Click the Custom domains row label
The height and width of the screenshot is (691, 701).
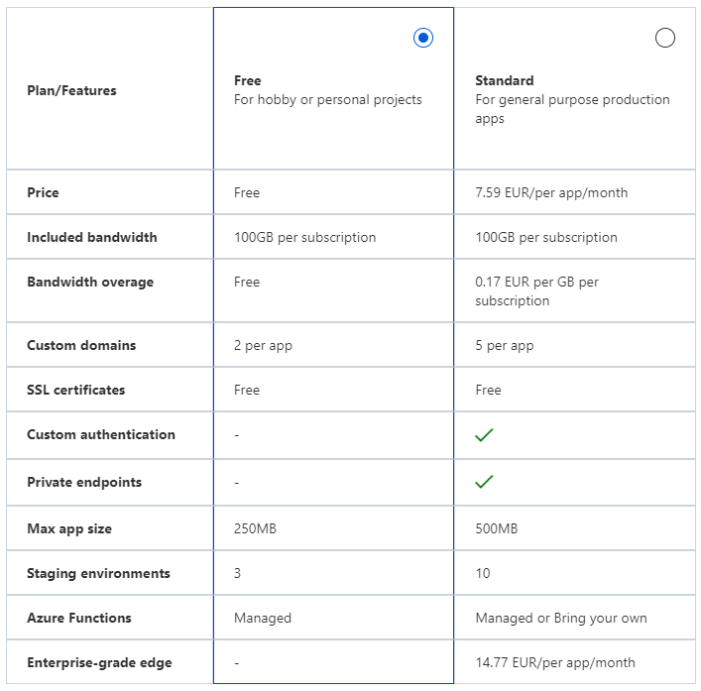(81, 345)
